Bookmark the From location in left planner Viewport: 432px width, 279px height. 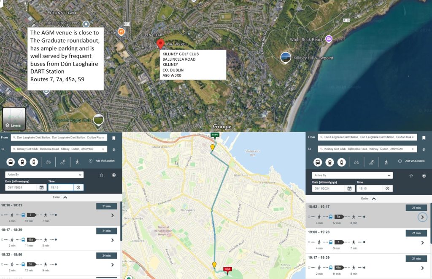click(x=114, y=138)
